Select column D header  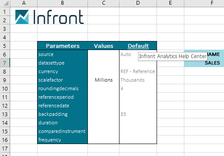138,3
